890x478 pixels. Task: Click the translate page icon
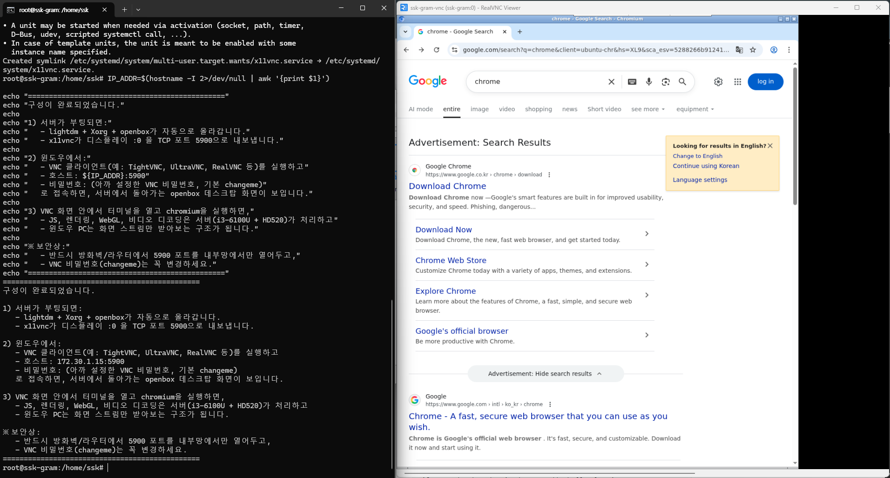[x=739, y=50]
